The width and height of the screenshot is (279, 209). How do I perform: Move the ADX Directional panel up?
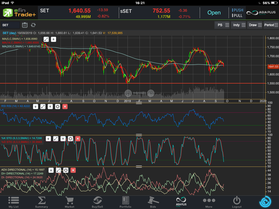pos(51,170)
